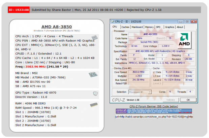Click the Specification AMD A8-3850 APU field
The height and width of the screenshot is (138, 209).
click(161, 51)
